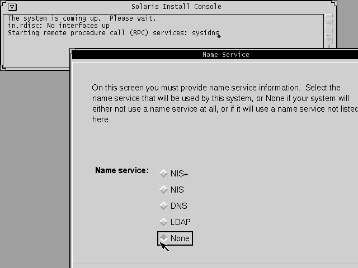
Task: Click the console scrollbar up arrow
Action: pyautogui.click(x=329, y=23)
